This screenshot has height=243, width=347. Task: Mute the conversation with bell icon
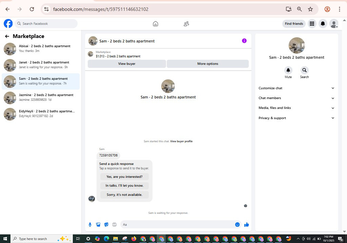(x=288, y=70)
